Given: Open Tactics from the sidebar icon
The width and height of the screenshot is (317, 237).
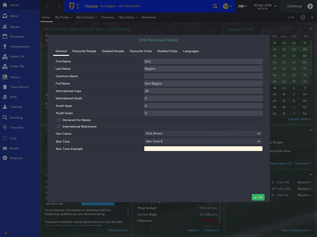Looking at the screenshot, I should [5, 77].
